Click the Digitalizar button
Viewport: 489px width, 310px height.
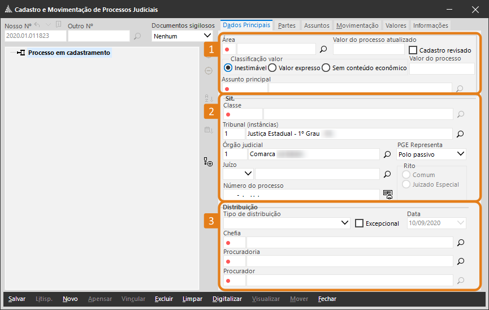[x=227, y=299]
